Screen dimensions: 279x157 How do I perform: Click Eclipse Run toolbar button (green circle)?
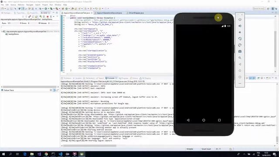tap(46, 9)
